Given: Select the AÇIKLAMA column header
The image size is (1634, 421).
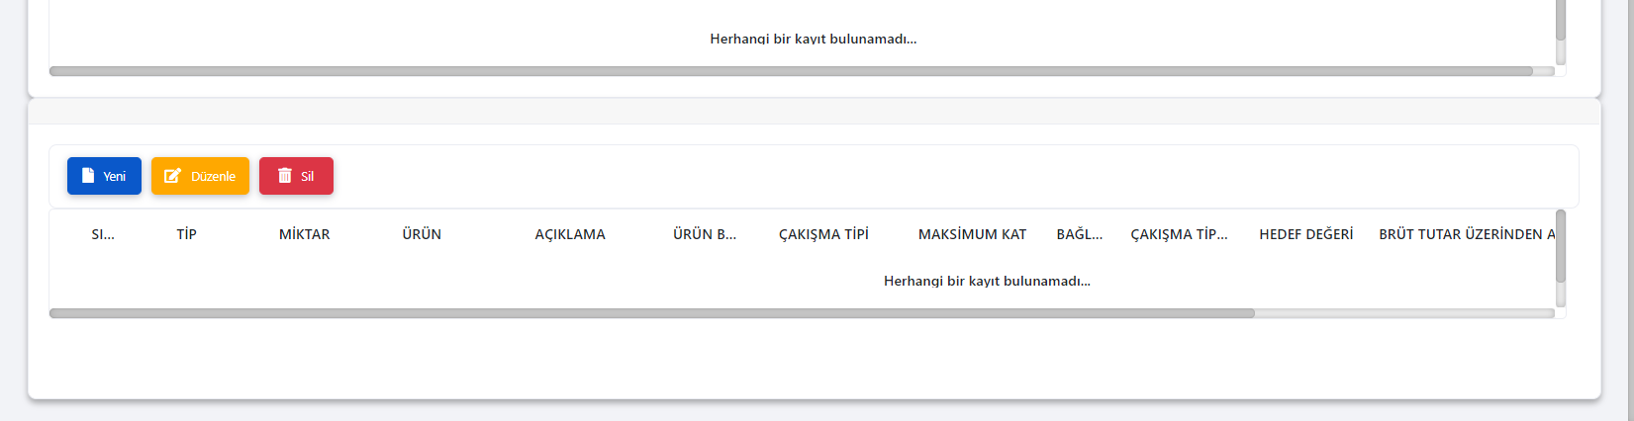Looking at the screenshot, I should pyautogui.click(x=570, y=234).
